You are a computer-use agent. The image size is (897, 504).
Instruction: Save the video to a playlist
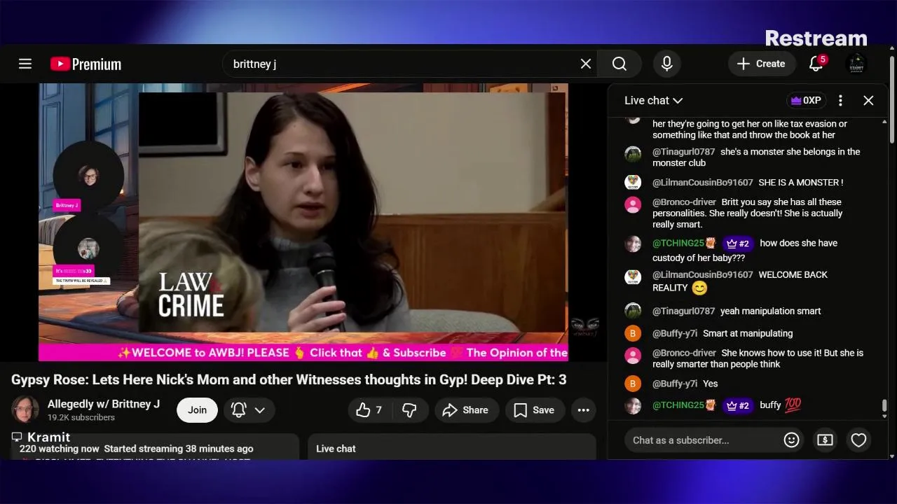point(535,410)
